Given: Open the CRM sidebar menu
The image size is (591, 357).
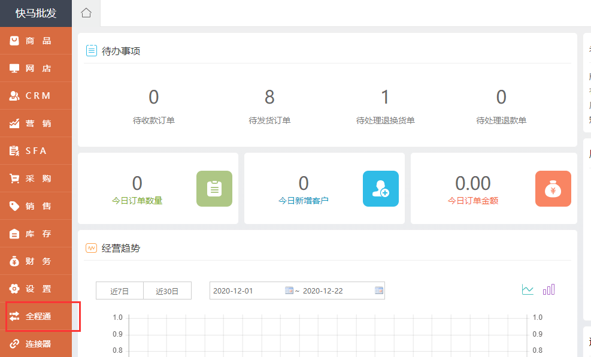Looking at the screenshot, I should (x=36, y=96).
